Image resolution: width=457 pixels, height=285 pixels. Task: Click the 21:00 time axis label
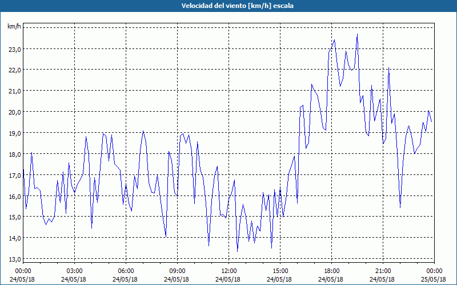(x=383, y=271)
